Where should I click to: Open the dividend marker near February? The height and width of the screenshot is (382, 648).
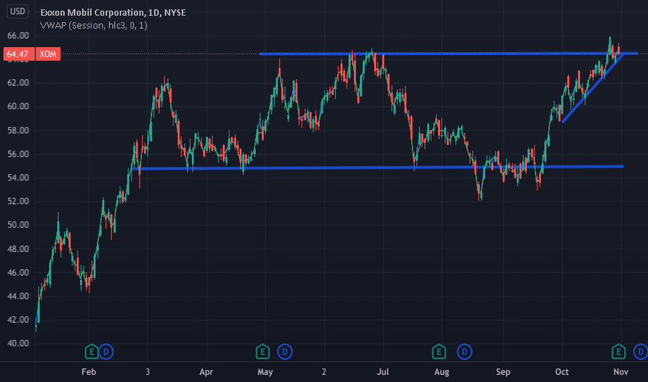pyautogui.click(x=106, y=352)
